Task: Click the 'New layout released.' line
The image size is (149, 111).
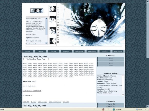Action: point(34,41)
